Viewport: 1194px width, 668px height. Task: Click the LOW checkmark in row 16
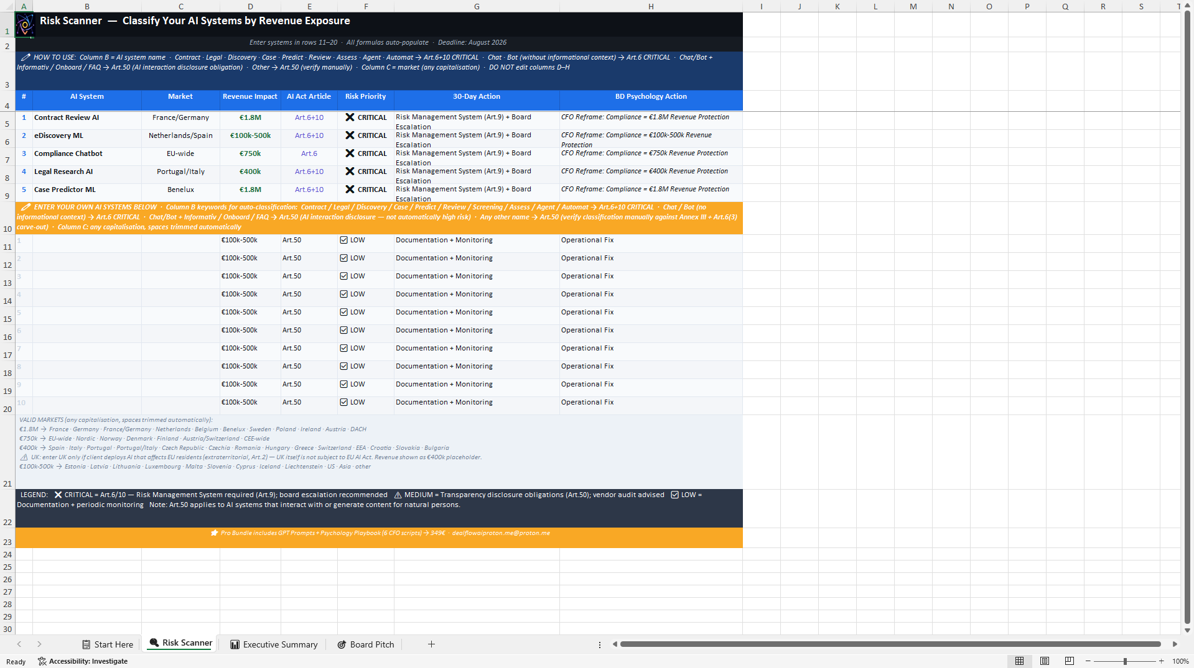[344, 330]
